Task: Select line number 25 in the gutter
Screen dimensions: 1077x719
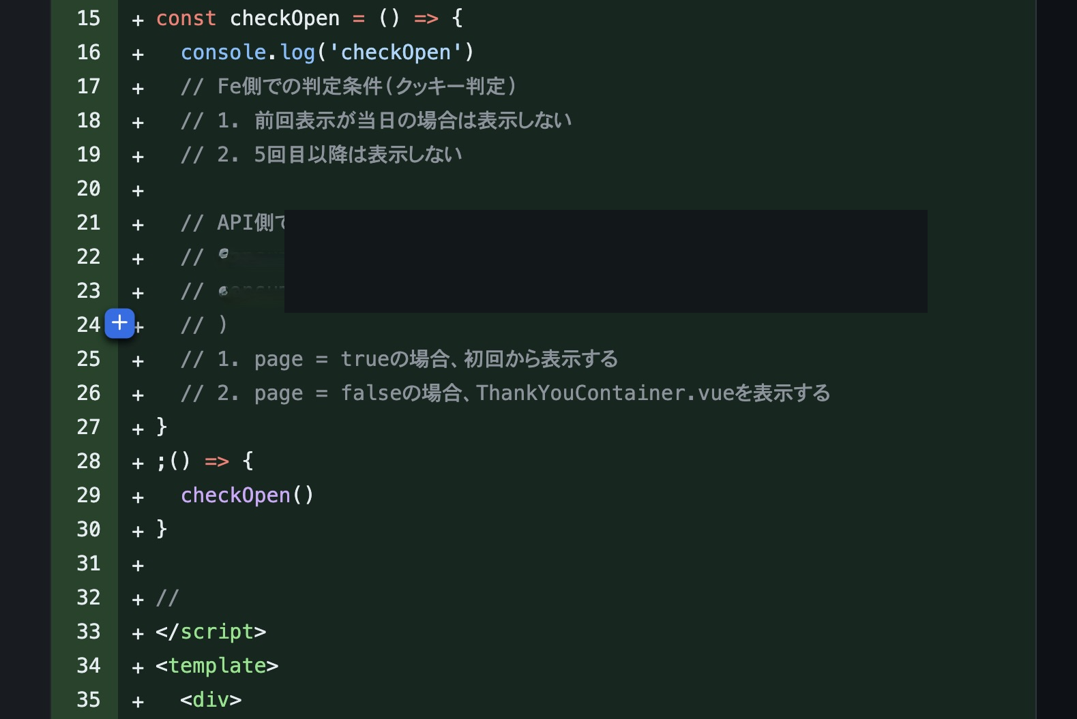Action: coord(89,359)
